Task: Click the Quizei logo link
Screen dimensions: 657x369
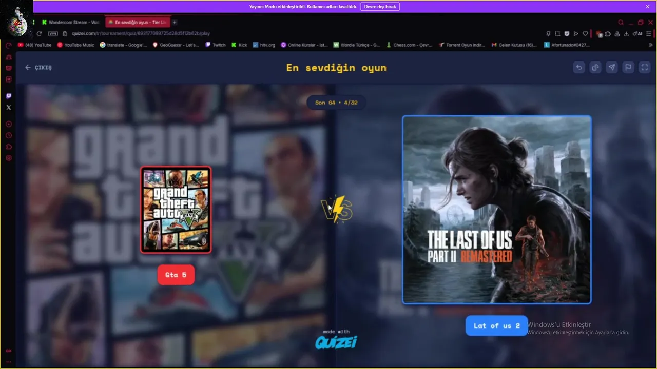Action: [336, 342]
